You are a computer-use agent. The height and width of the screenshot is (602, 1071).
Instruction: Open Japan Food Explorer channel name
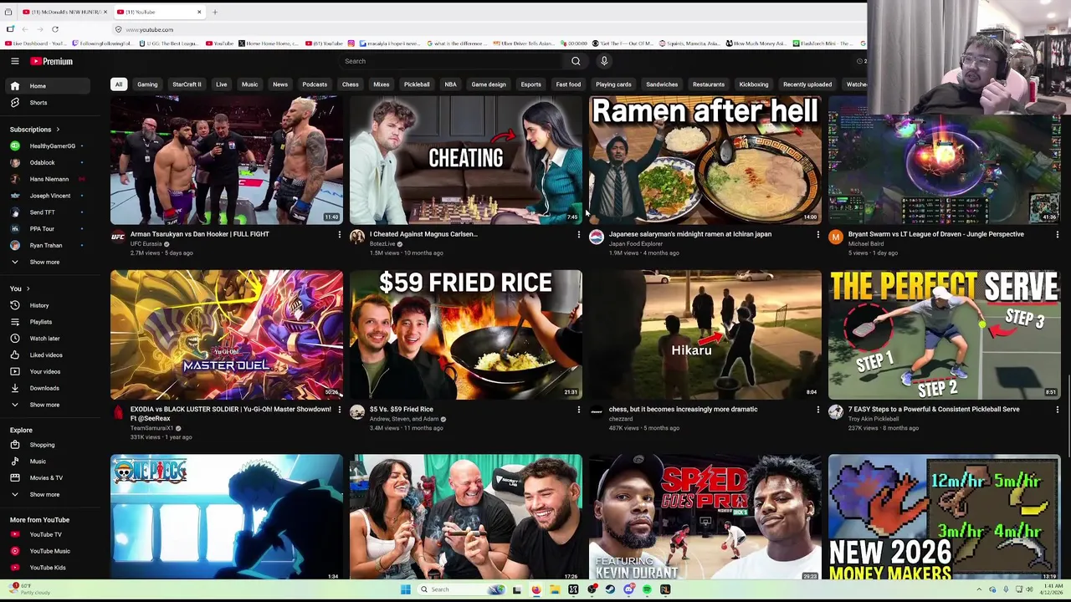point(636,243)
